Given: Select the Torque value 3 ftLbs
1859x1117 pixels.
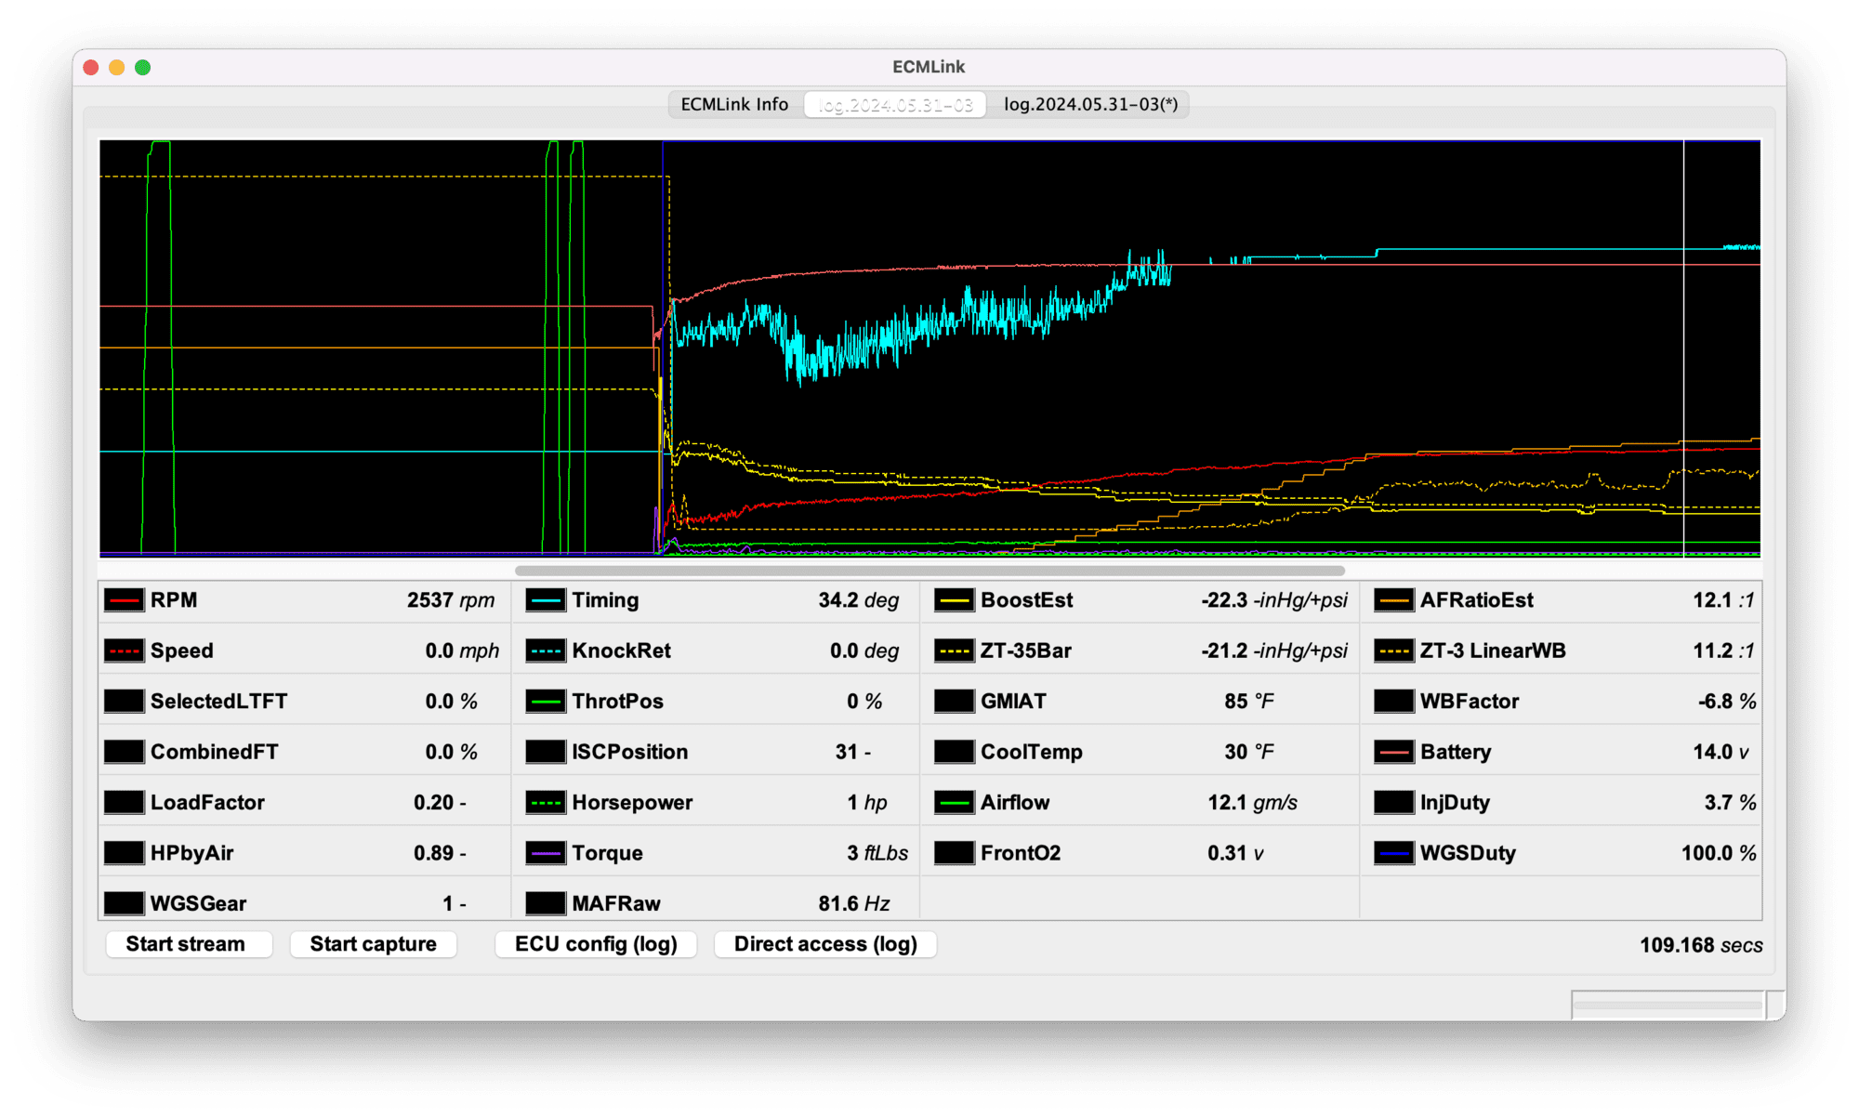Looking at the screenshot, I should tap(877, 853).
